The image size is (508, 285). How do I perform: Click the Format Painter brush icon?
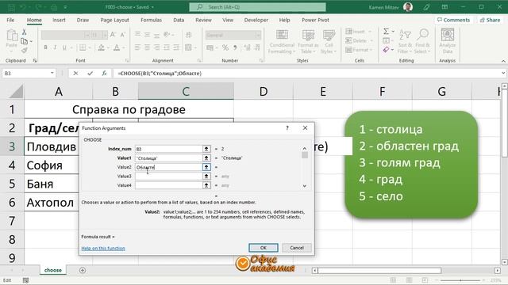24,50
